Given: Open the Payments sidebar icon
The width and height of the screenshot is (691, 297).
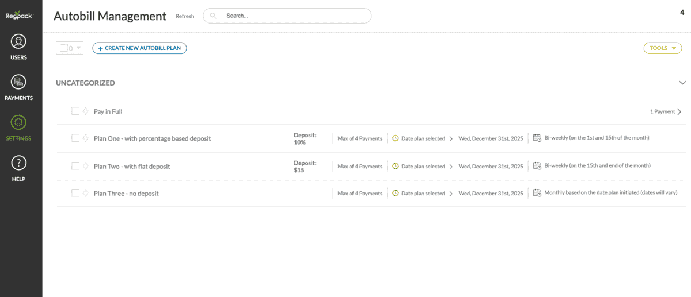Looking at the screenshot, I should [18, 82].
